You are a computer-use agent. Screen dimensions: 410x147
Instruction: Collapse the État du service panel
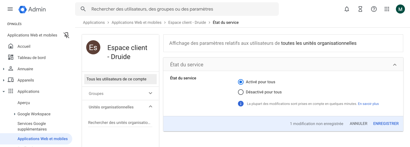(394, 65)
